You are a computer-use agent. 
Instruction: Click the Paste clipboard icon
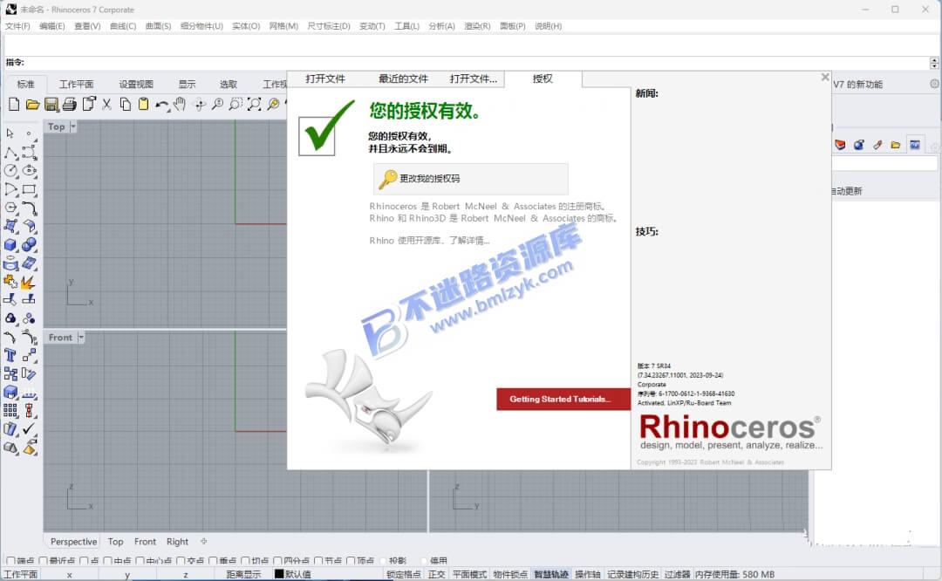click(x=143, y=104)
